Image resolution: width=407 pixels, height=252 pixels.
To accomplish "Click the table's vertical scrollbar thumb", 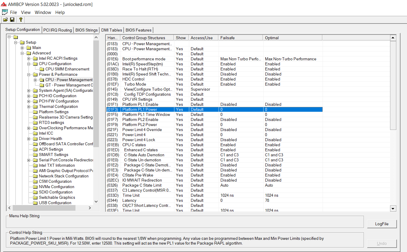I will (x=393, y=85).
